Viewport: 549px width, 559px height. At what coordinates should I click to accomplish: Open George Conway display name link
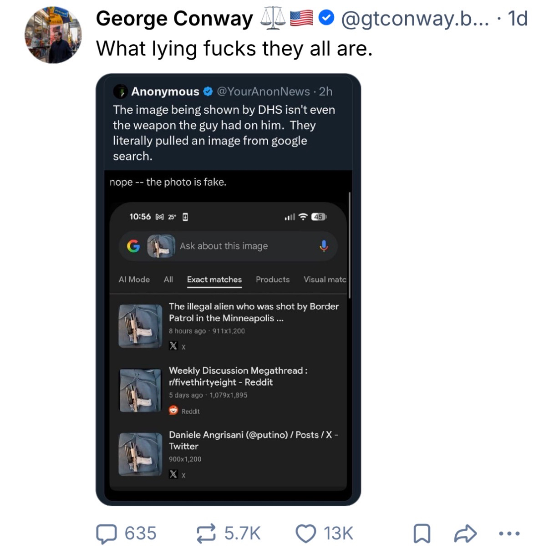(x=174, y=19)
